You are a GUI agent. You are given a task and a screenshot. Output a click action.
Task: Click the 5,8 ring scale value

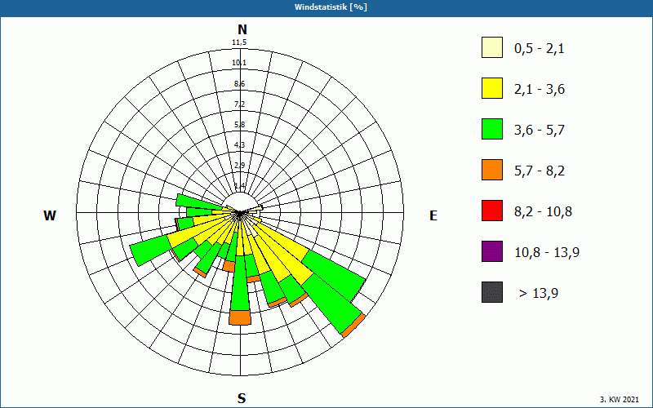tap(239, 125)
